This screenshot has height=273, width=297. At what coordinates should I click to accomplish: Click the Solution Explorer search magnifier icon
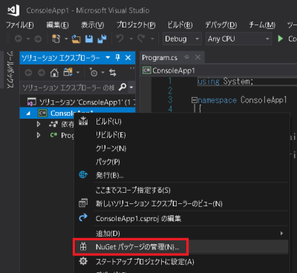tap(123, 87)
